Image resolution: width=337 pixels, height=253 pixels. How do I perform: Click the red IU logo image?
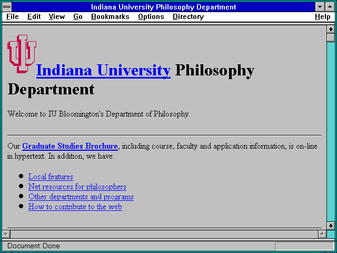[22, 55]
